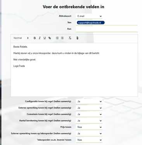
Task: Attach a file with the paperclip icon
Action: coord(77,38)
